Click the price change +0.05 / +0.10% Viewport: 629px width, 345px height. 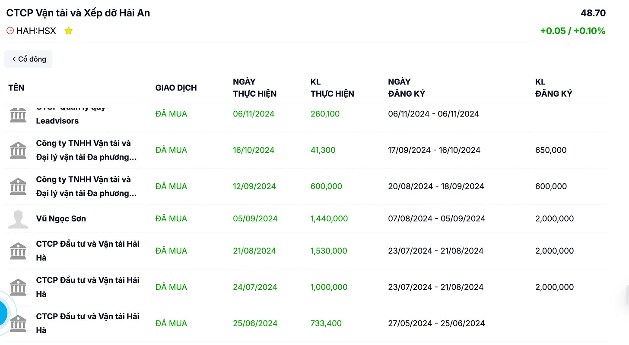coord(573,31)
